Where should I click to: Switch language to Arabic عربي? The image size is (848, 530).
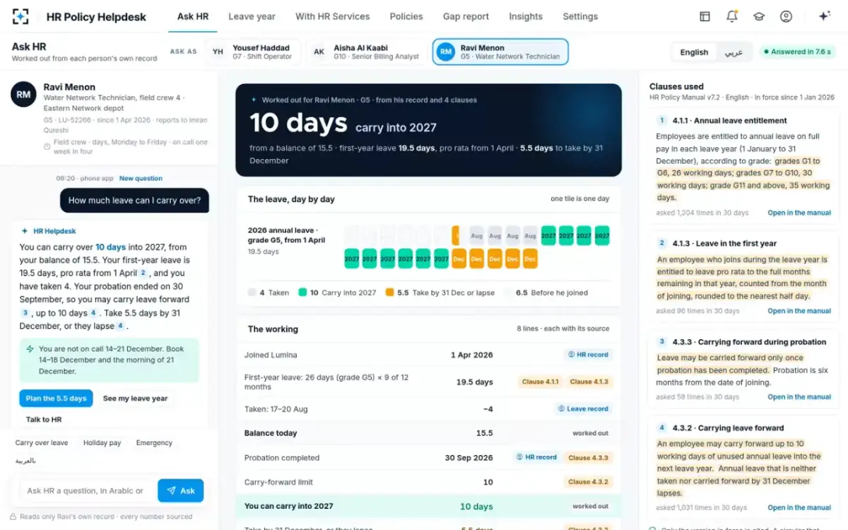click(x=734, y=52)
